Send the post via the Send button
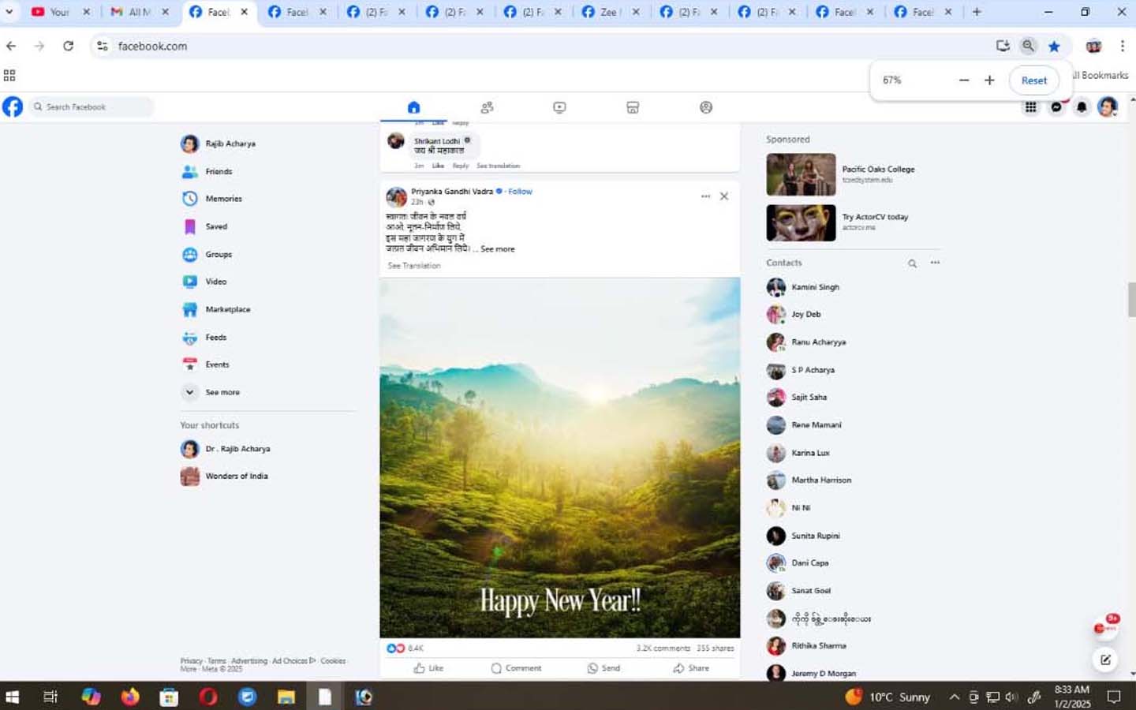 coord(603,668)
